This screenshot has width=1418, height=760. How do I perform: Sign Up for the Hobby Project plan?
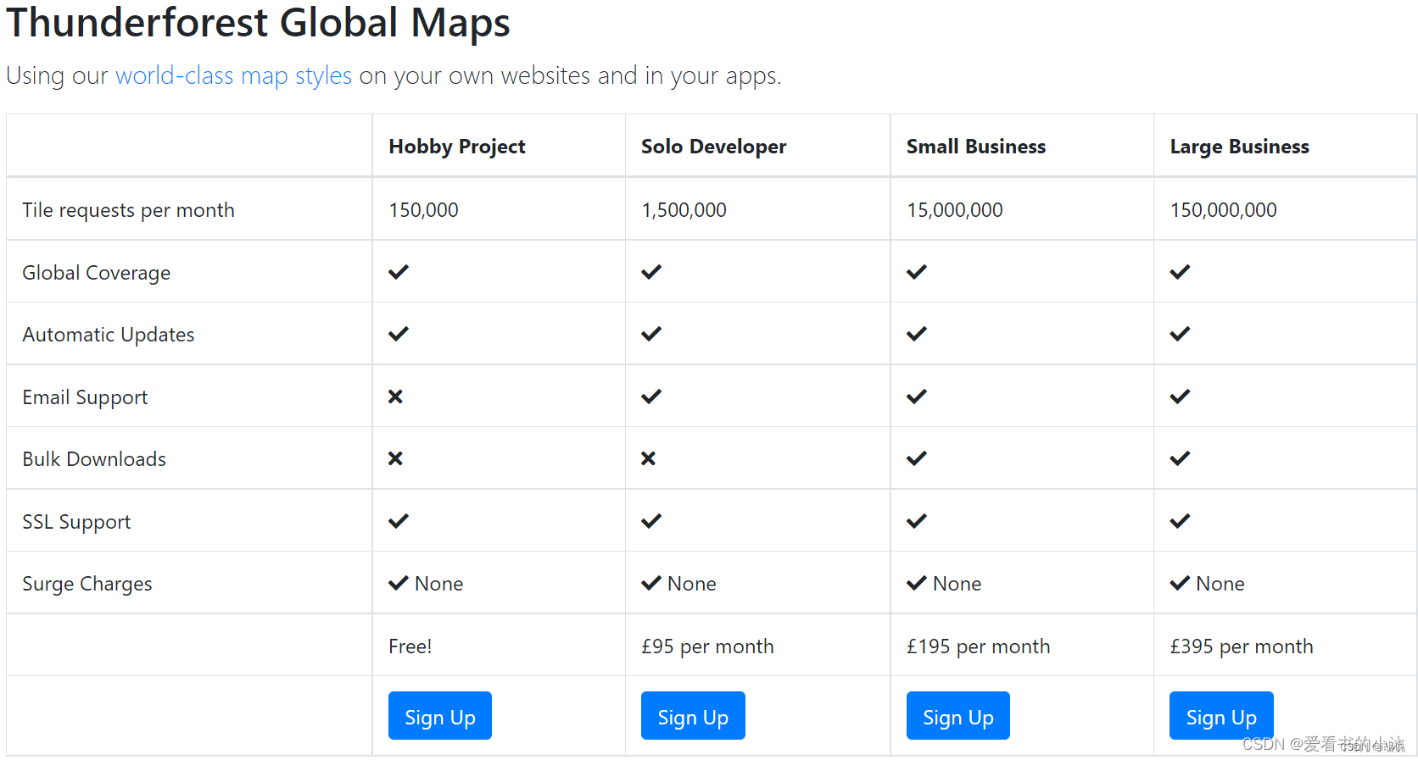coord(440,716)
